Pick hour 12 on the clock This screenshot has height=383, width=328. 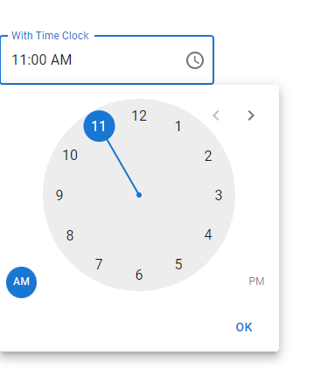click(139, 115)
